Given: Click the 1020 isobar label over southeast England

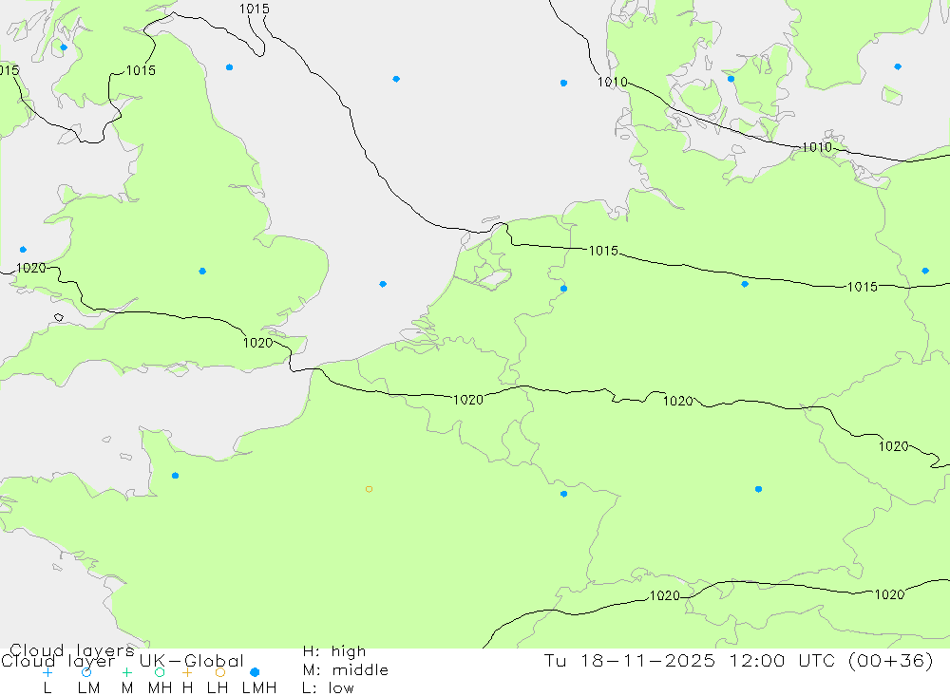Looking at the screenshot, I should pos(258,343).
